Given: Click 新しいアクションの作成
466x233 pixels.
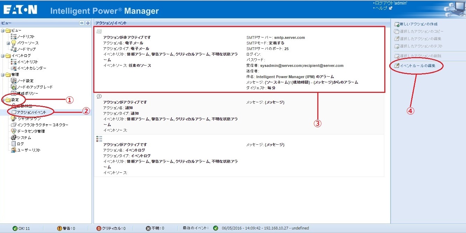Looking at the screenshot, I should tap(419, 24).
